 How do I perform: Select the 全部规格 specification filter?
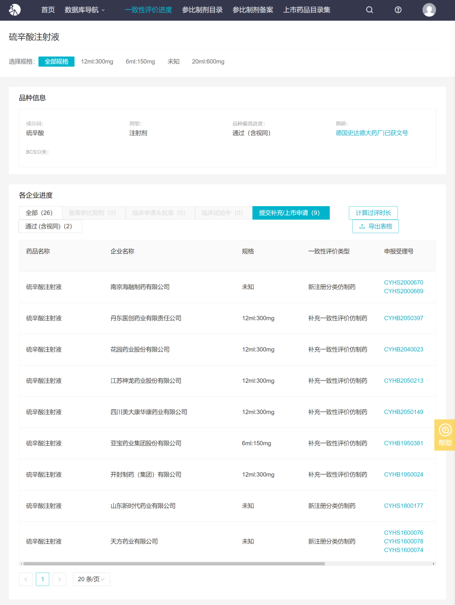point(56,62)
